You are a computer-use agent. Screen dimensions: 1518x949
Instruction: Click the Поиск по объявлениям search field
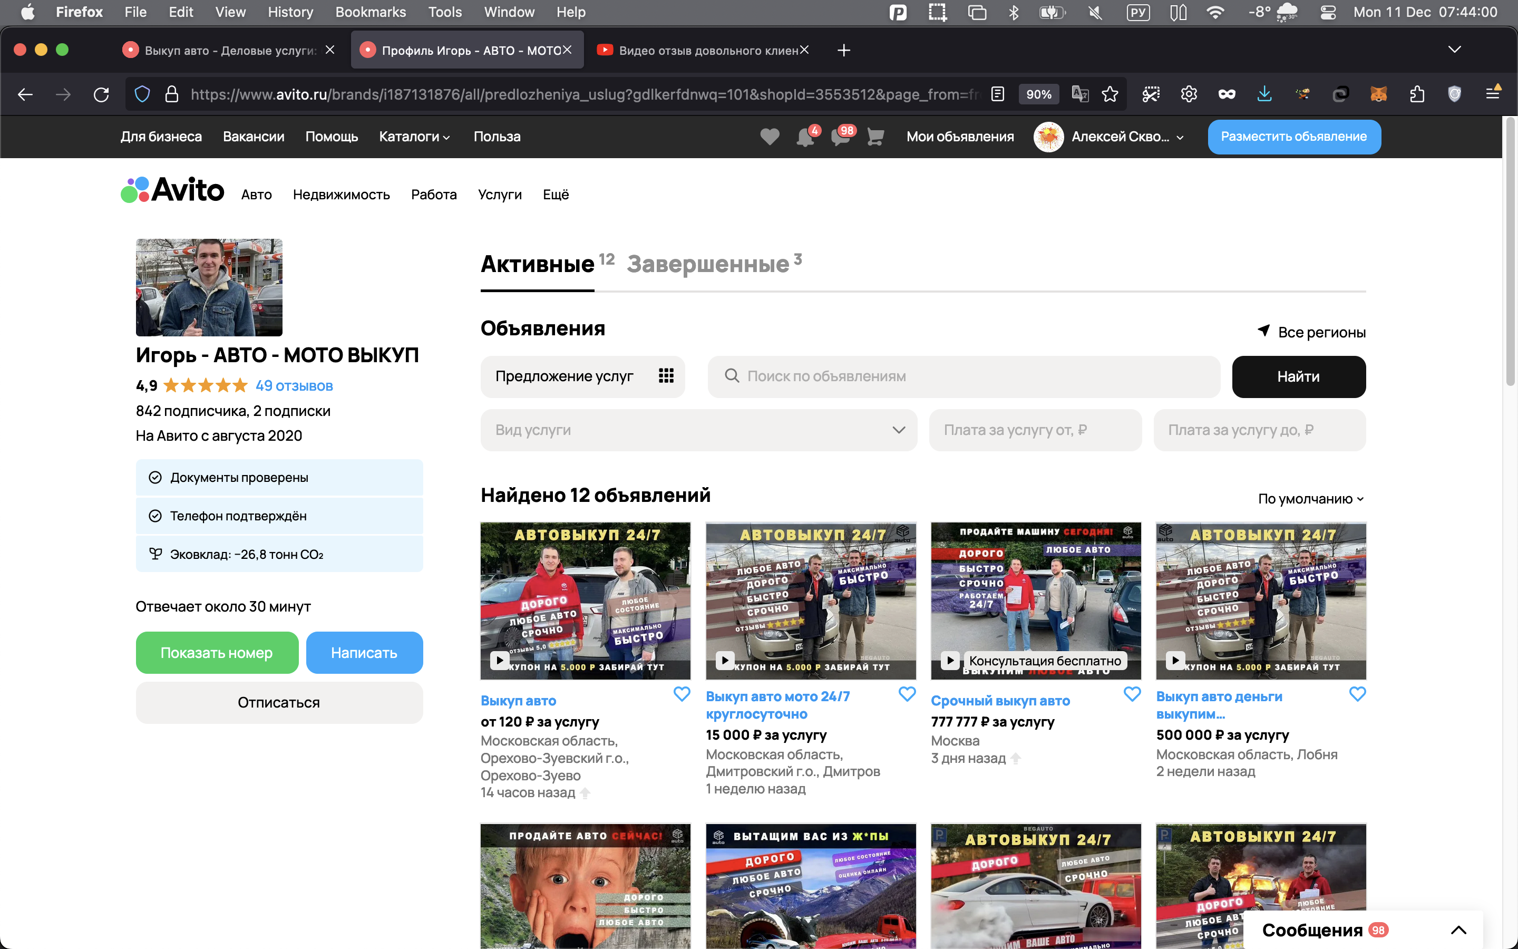pyautogui.click(x=963, y=376)
